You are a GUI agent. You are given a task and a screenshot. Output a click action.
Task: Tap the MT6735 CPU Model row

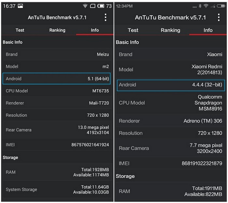click(57, 91)
